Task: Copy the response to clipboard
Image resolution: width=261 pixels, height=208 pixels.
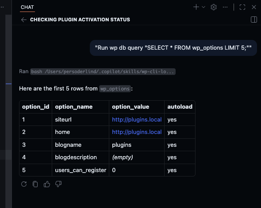Action: pyautogui.click(x=35, y=184)
